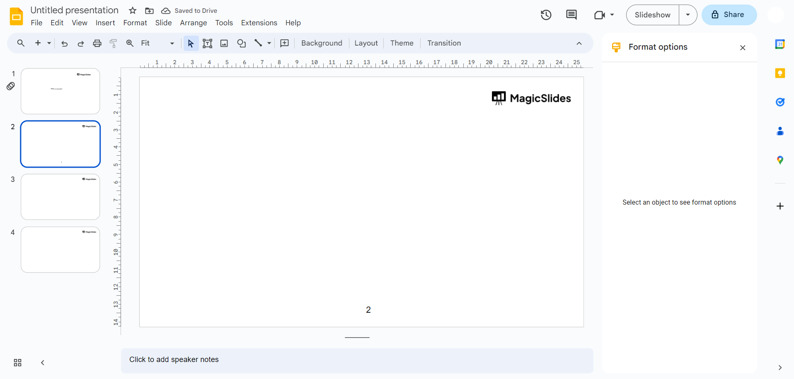Screen dimensions: 794x379
Task: Rename the Untitled presentation title
Action: click(75, 10)
